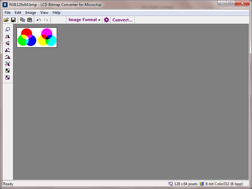Open a bitmap file with the folder icon
Screen dimensions: 252x189
tap(6, 20)
